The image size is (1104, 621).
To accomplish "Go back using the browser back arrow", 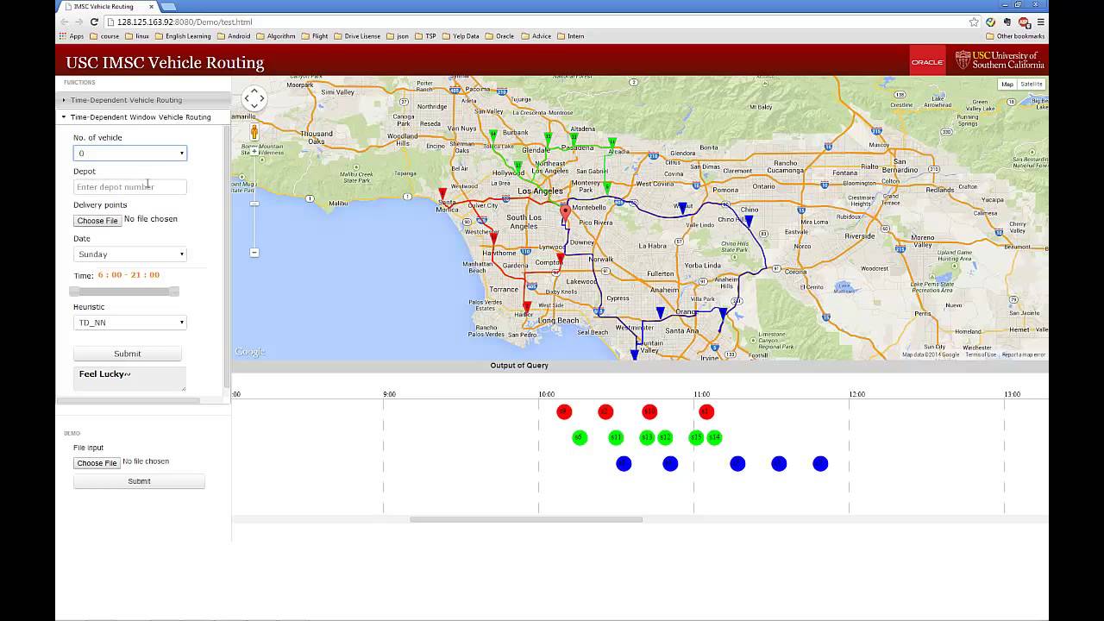I will [65, 22].
